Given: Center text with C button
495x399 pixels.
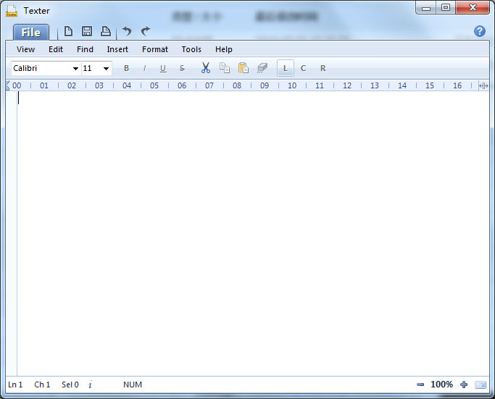Looking at the screenshot, I should [304, 68].
